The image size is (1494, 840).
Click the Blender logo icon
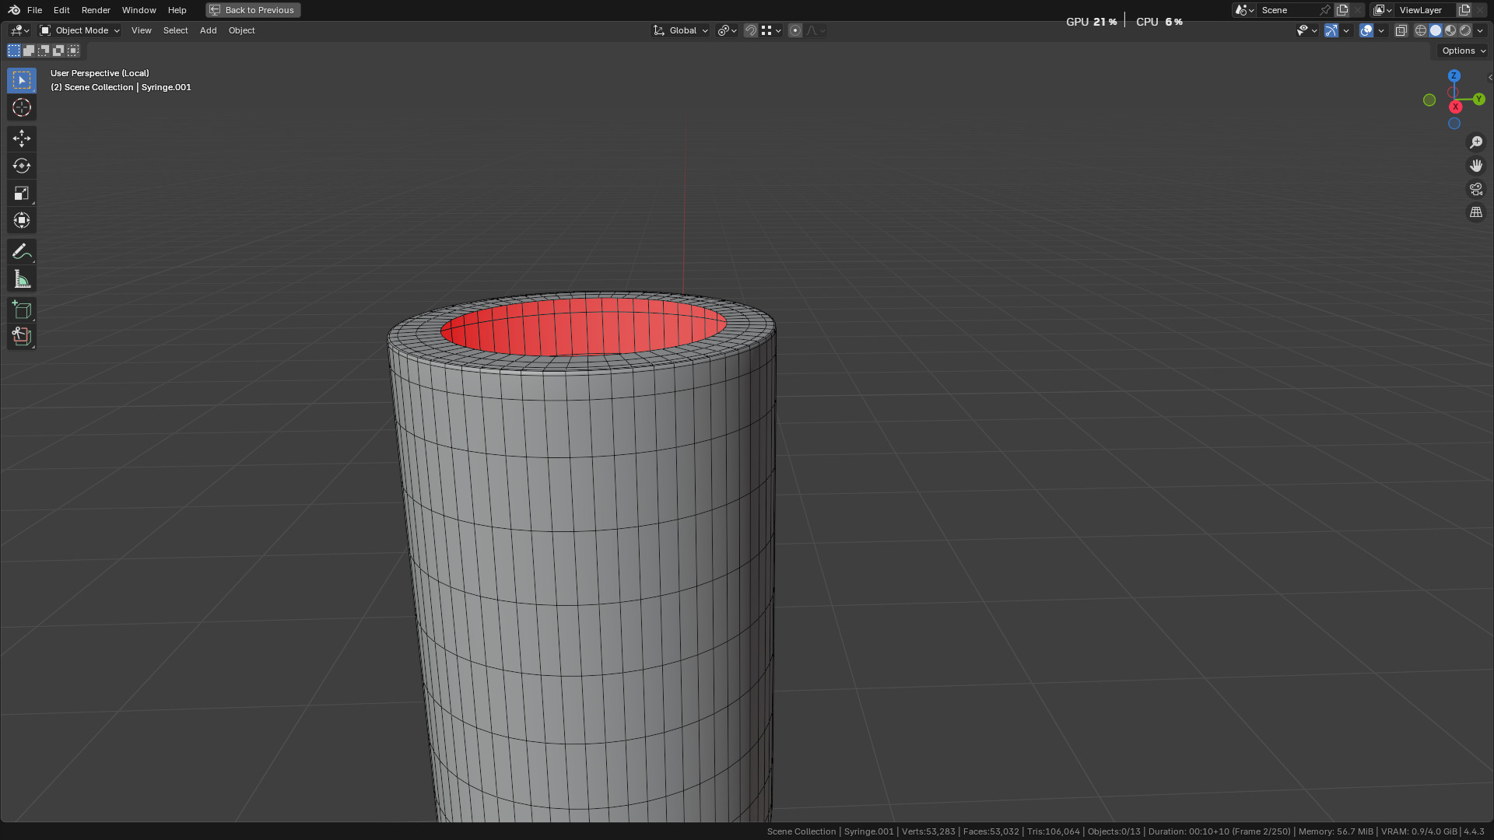14,10
